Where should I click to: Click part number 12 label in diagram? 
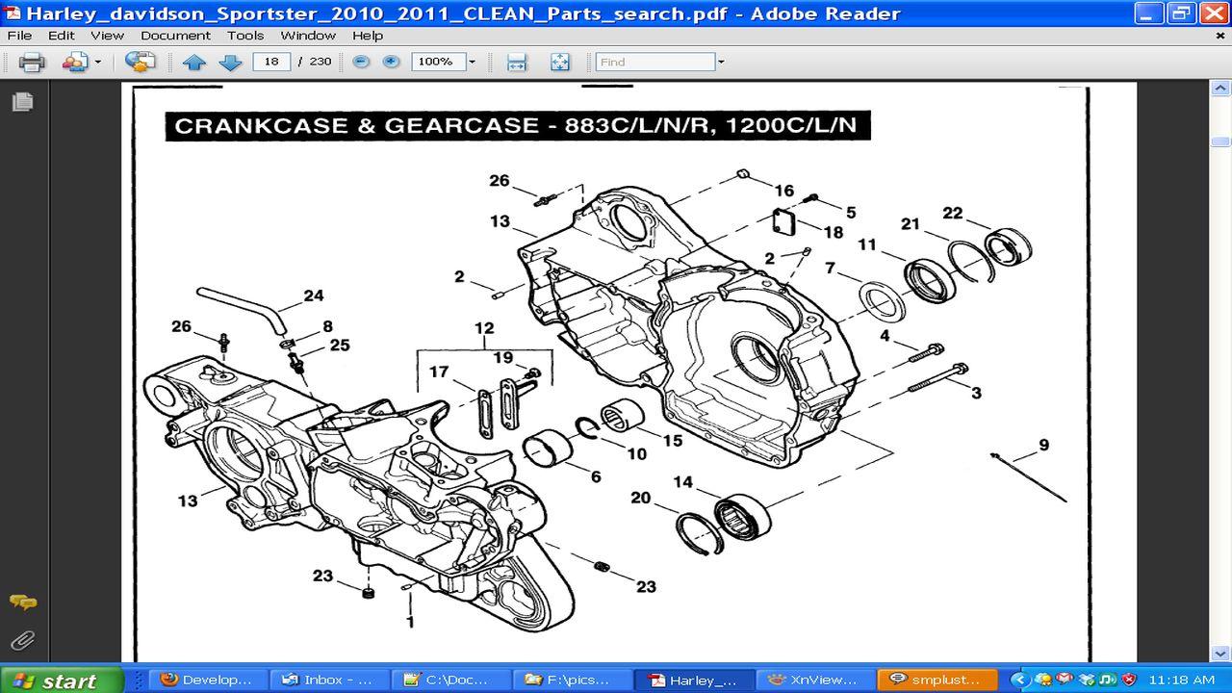(484, 328)
